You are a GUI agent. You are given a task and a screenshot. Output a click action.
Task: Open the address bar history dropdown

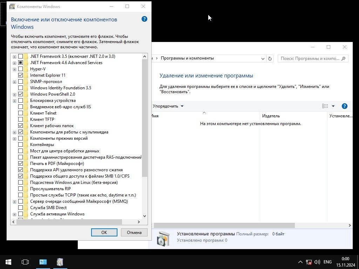pos(263,58)
